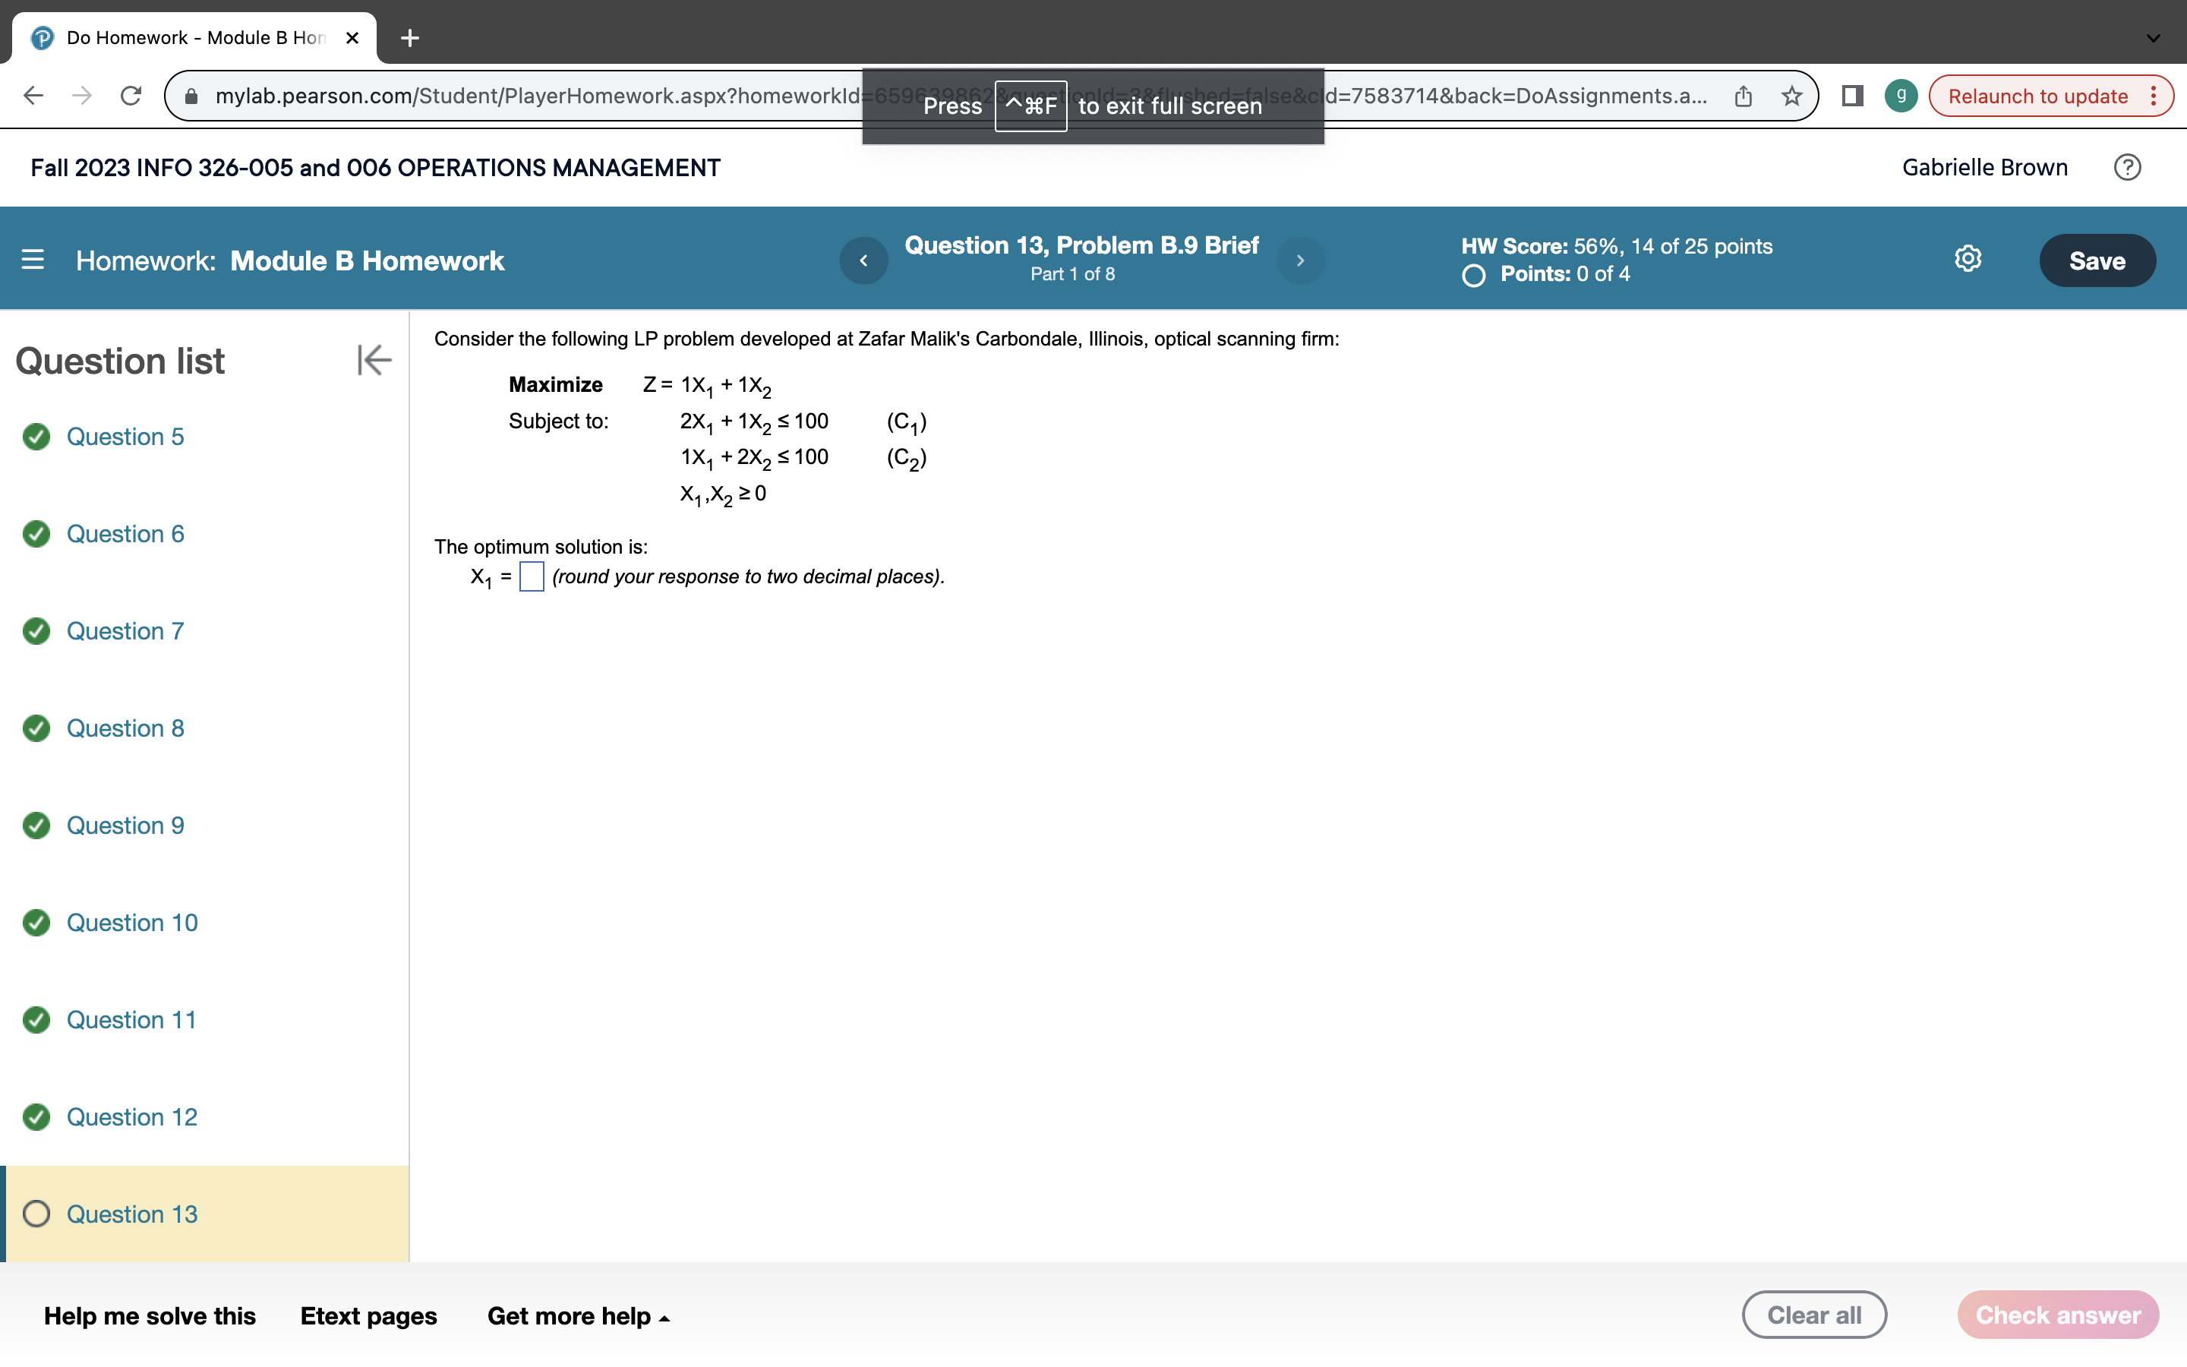This screenshot has height=1367, width=2187.
Task: Collapse the Question list panel
Action: coord(374,360)
